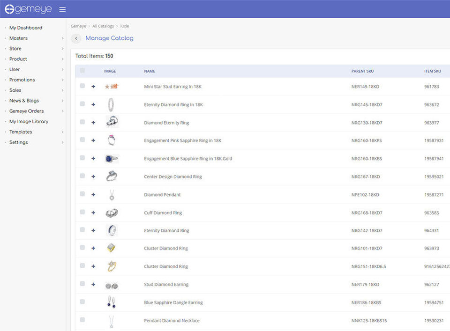Open Center Design Diamond Ring thumbnail
The image size is (450, 331).
[x=112, y=176]
